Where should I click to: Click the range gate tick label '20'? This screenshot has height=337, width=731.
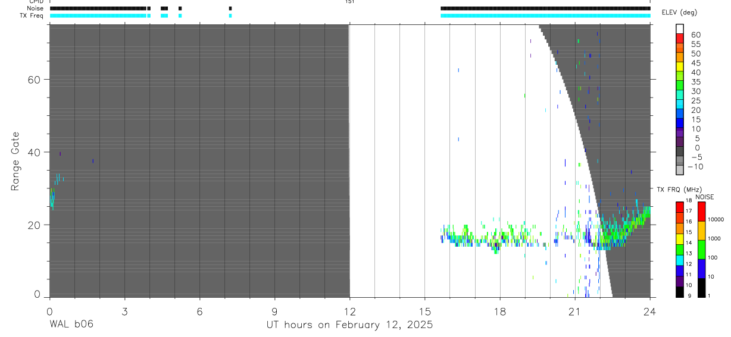tap(34, 225)
